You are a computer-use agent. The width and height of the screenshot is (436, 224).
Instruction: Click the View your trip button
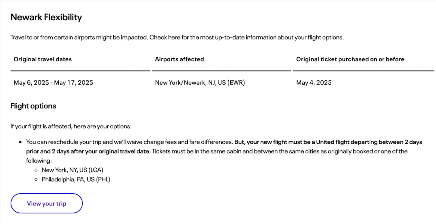click(x=47, y=204)
